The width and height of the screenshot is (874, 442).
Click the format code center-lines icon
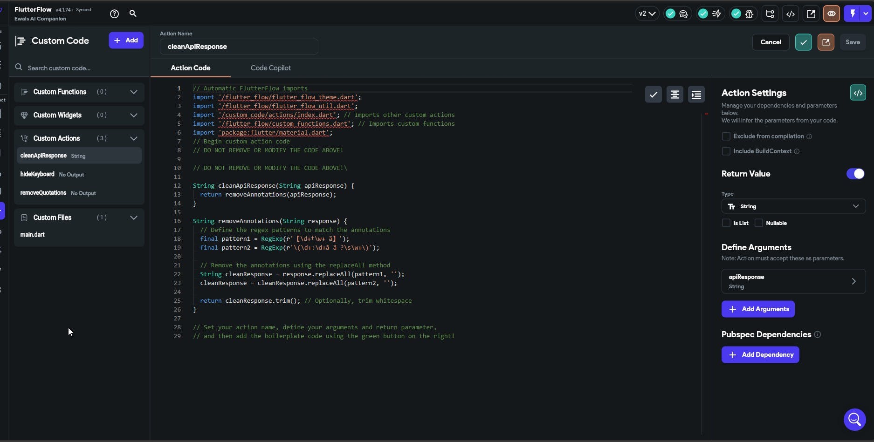(674, 95)
